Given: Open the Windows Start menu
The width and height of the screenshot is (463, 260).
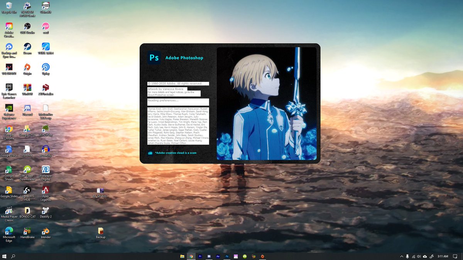Looking at the screenshot, I should tap(5, 256).
